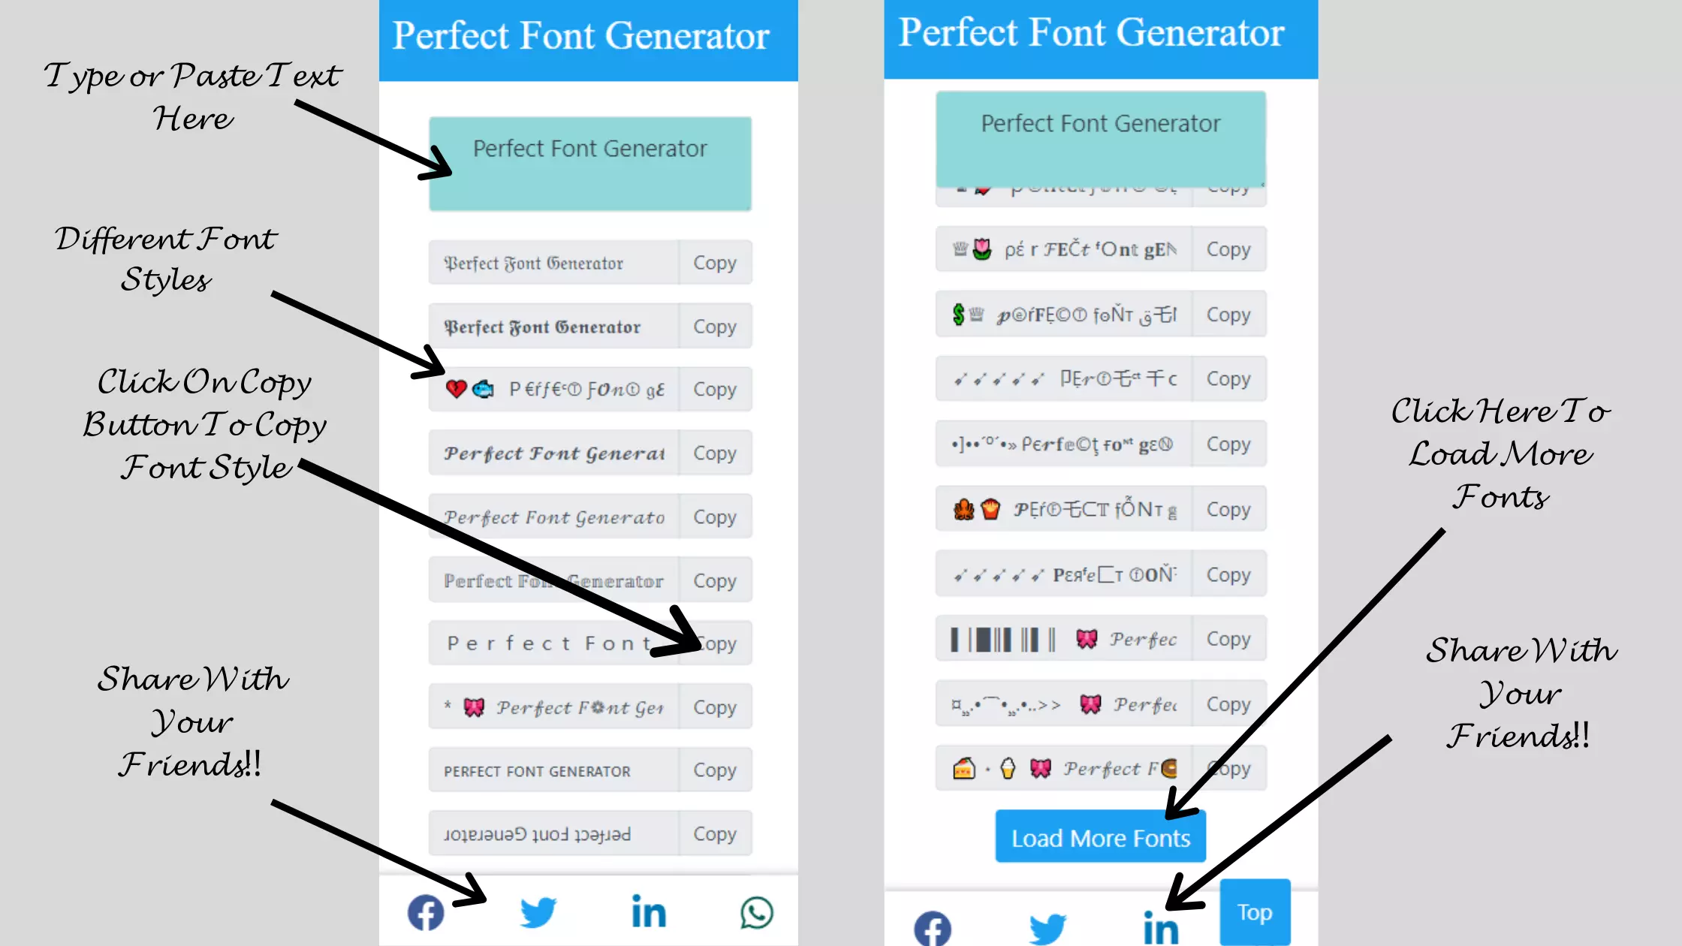Copy the emoji-decorated font style
Viewport: 1682px width, 946px height.
coord(714,389)
